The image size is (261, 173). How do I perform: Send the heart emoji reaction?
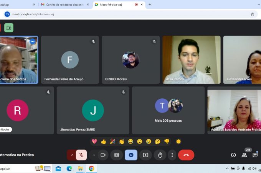coord(94,142)
